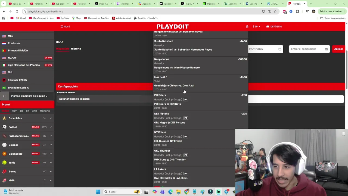
Task: Open NCAAF league
Action: tap(27, 58)
